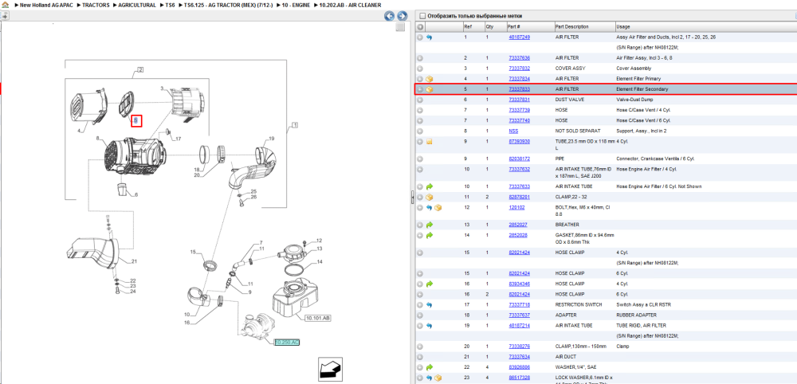Screen dimensions: 797x384
Task: Click green arrow on BREATHER row
Action: point(430,225)
